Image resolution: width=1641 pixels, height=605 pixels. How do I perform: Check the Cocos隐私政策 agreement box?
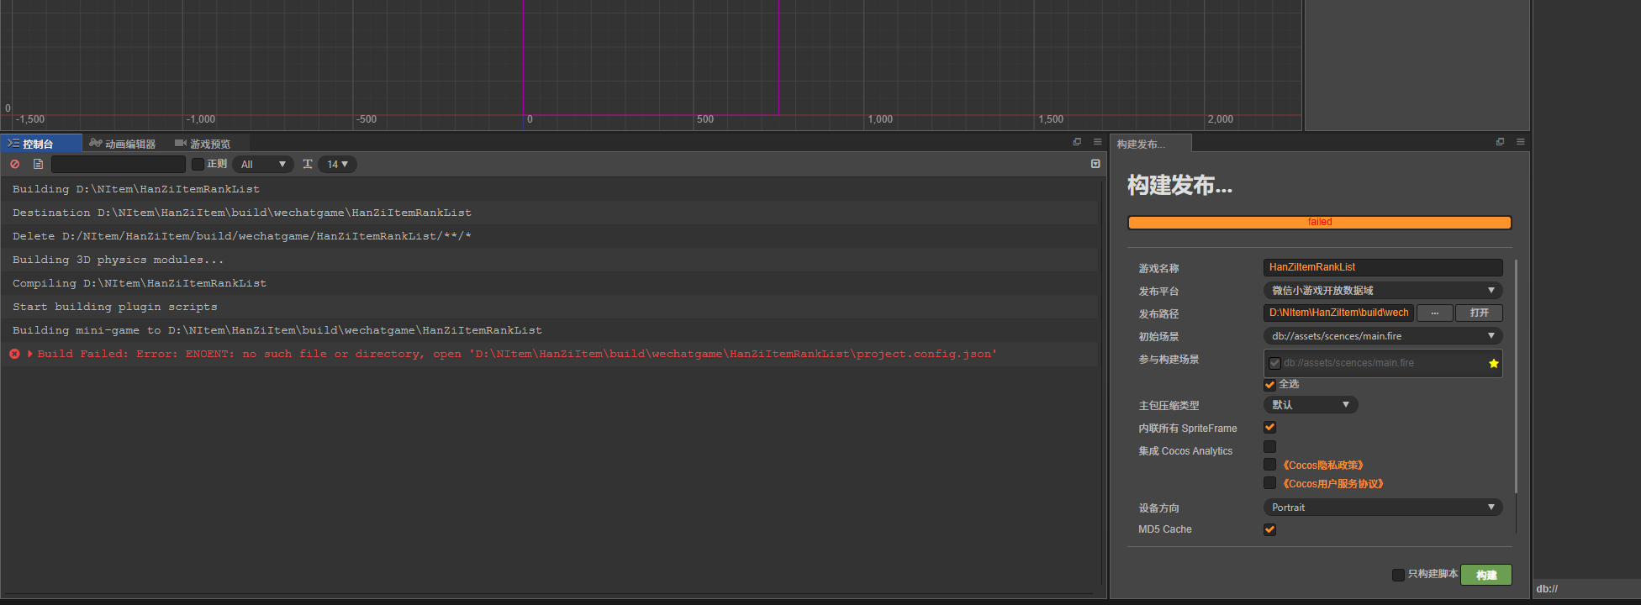click(x=1269, y=465)
